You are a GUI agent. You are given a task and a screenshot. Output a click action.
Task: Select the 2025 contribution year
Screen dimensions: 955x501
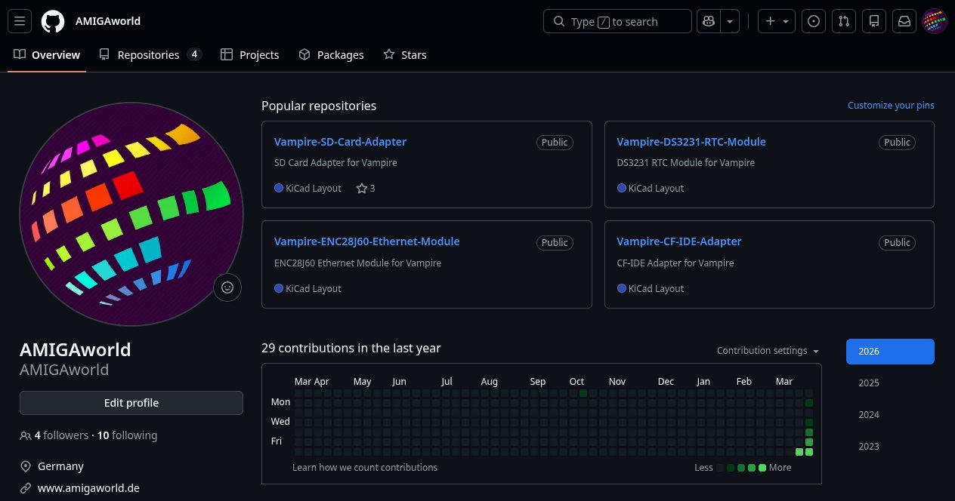[869, 383]
